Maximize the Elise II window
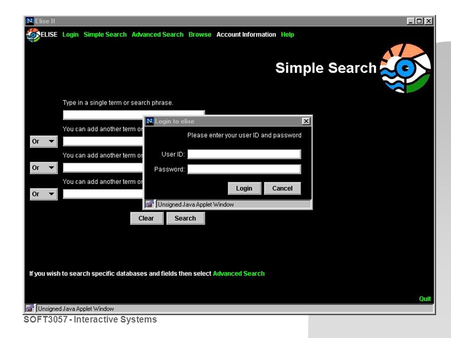 pyautogui.click(x=420, y=21)
